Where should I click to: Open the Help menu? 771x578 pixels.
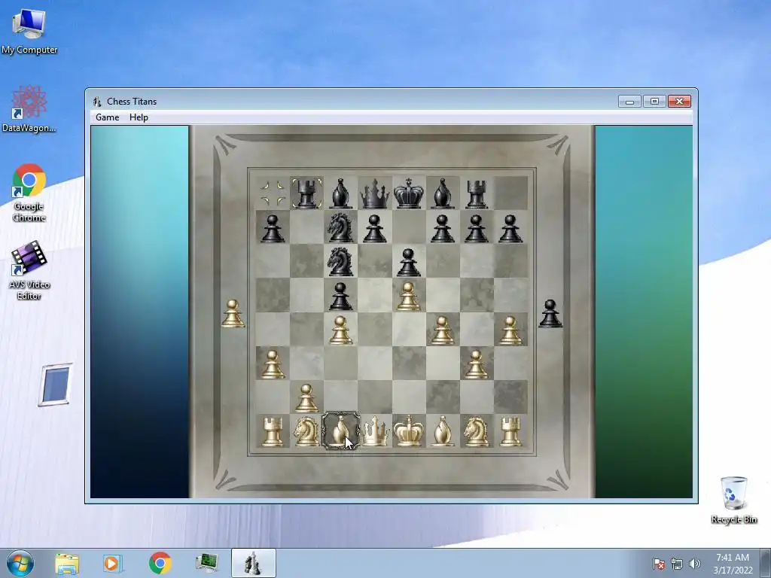coord(139,117)
